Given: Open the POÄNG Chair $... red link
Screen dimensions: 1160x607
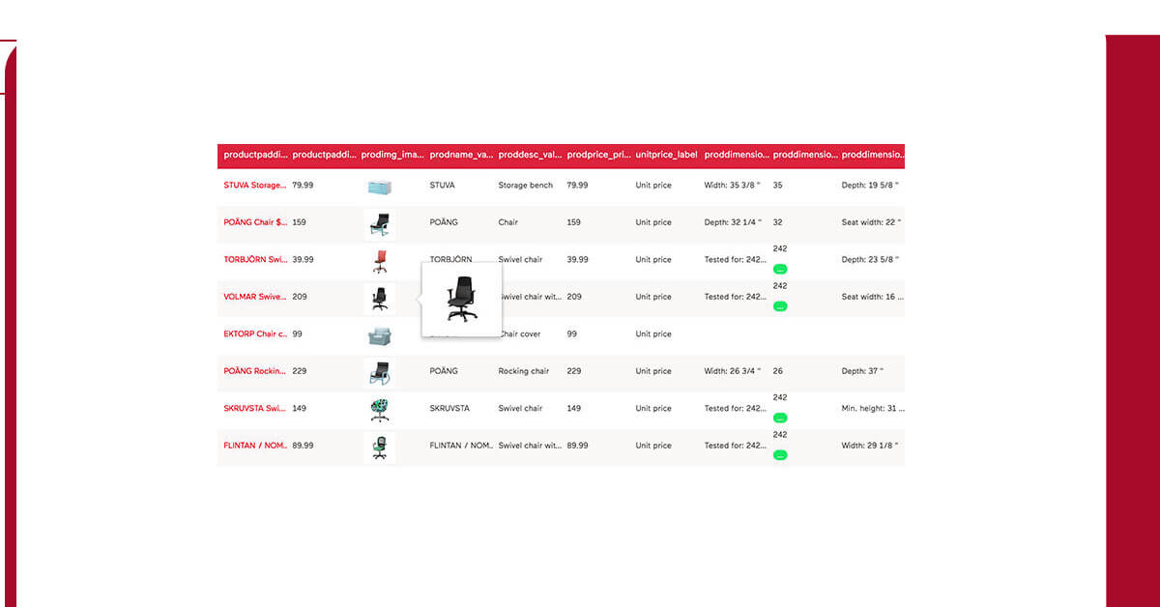Looking at the screenshot, I should coord(255,222).
